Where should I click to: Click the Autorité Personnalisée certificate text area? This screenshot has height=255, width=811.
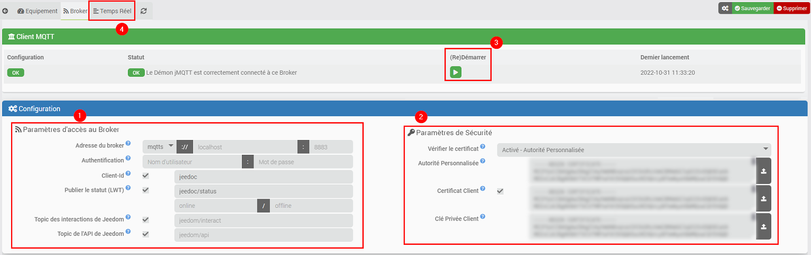tap(642, 171)
